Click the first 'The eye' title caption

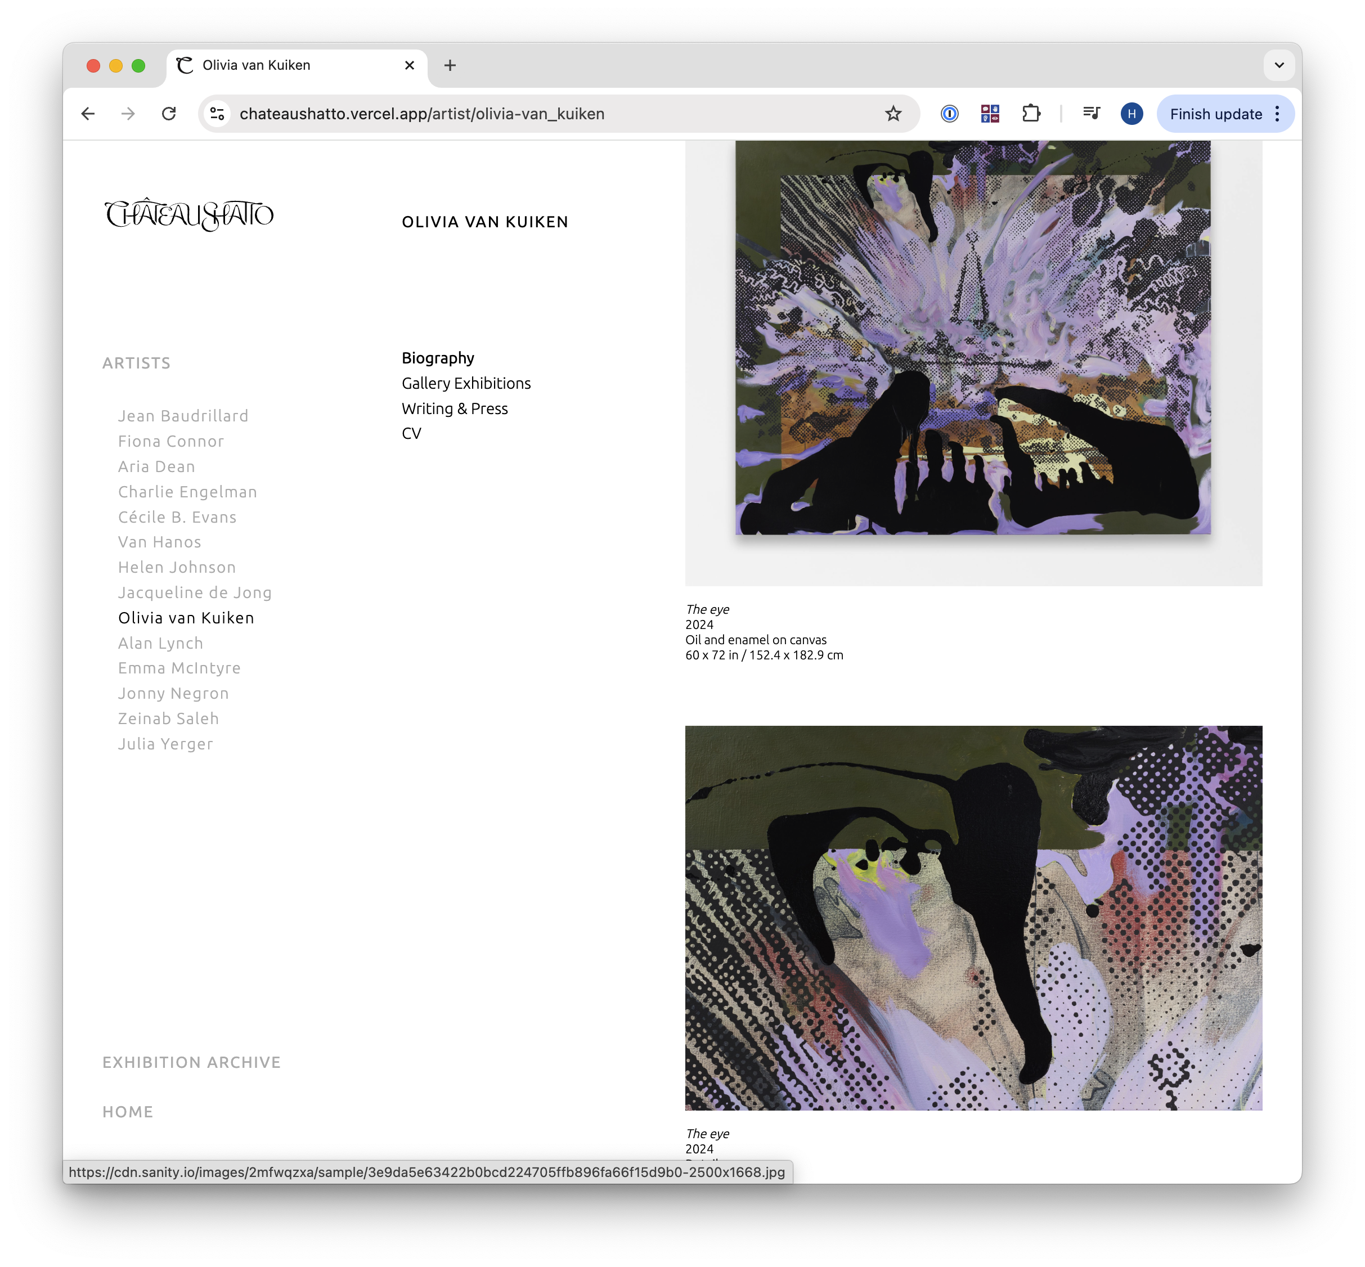[x=707, y=609]
